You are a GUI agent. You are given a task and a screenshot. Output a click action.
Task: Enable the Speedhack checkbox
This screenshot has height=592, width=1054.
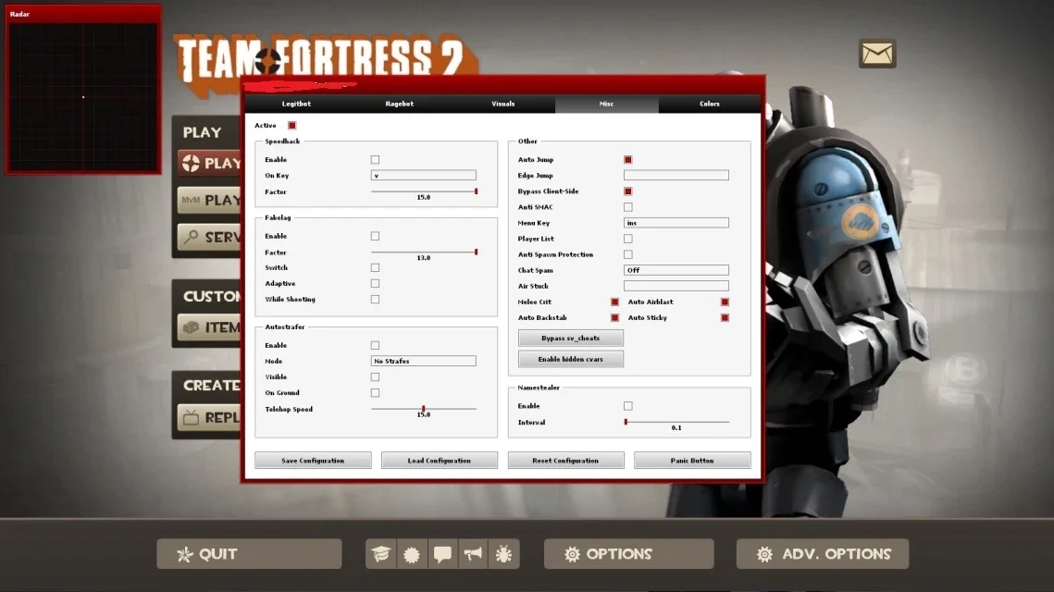(x=375, y=159)
